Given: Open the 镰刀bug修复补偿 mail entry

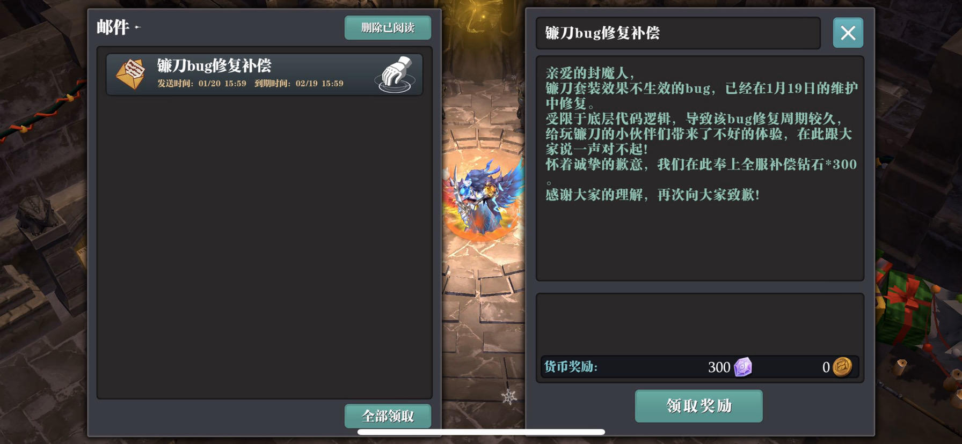Looking at the screenshot, I should click(264, 75).
